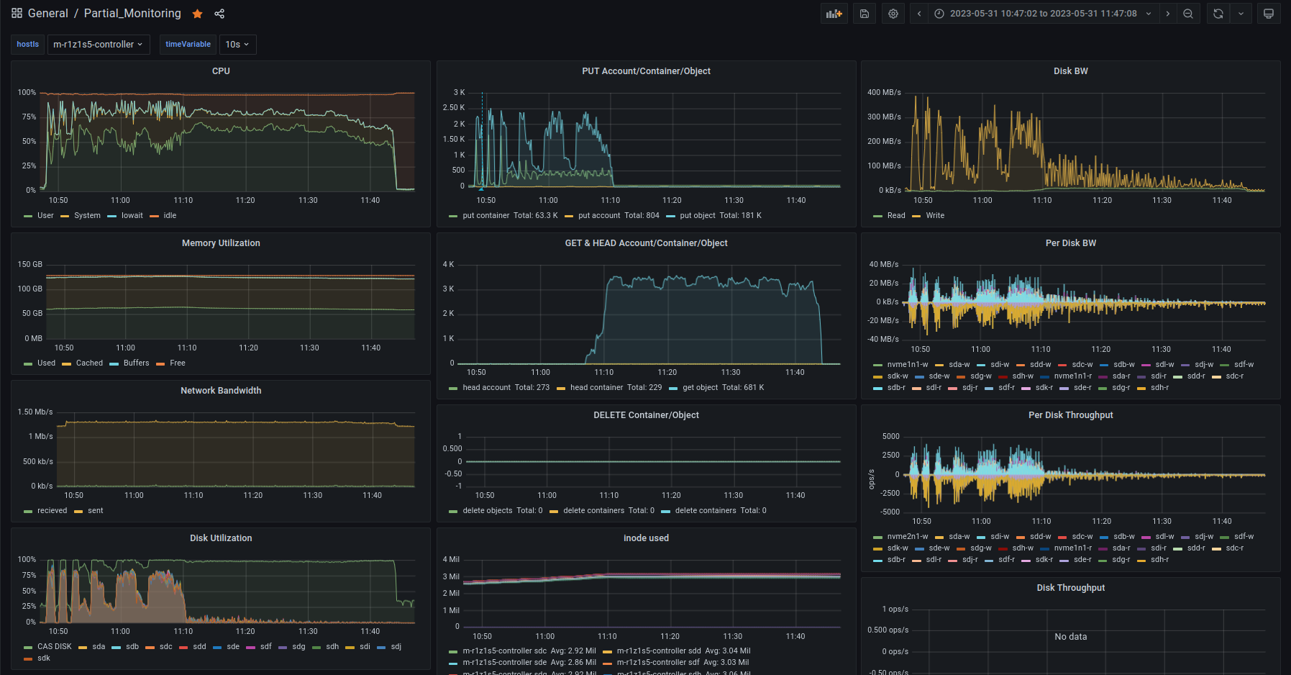Image resolution: width=1291 pixels, height=675 pixels.
Task: Shift time range backward with left arrow
Action: pos(919,14)
